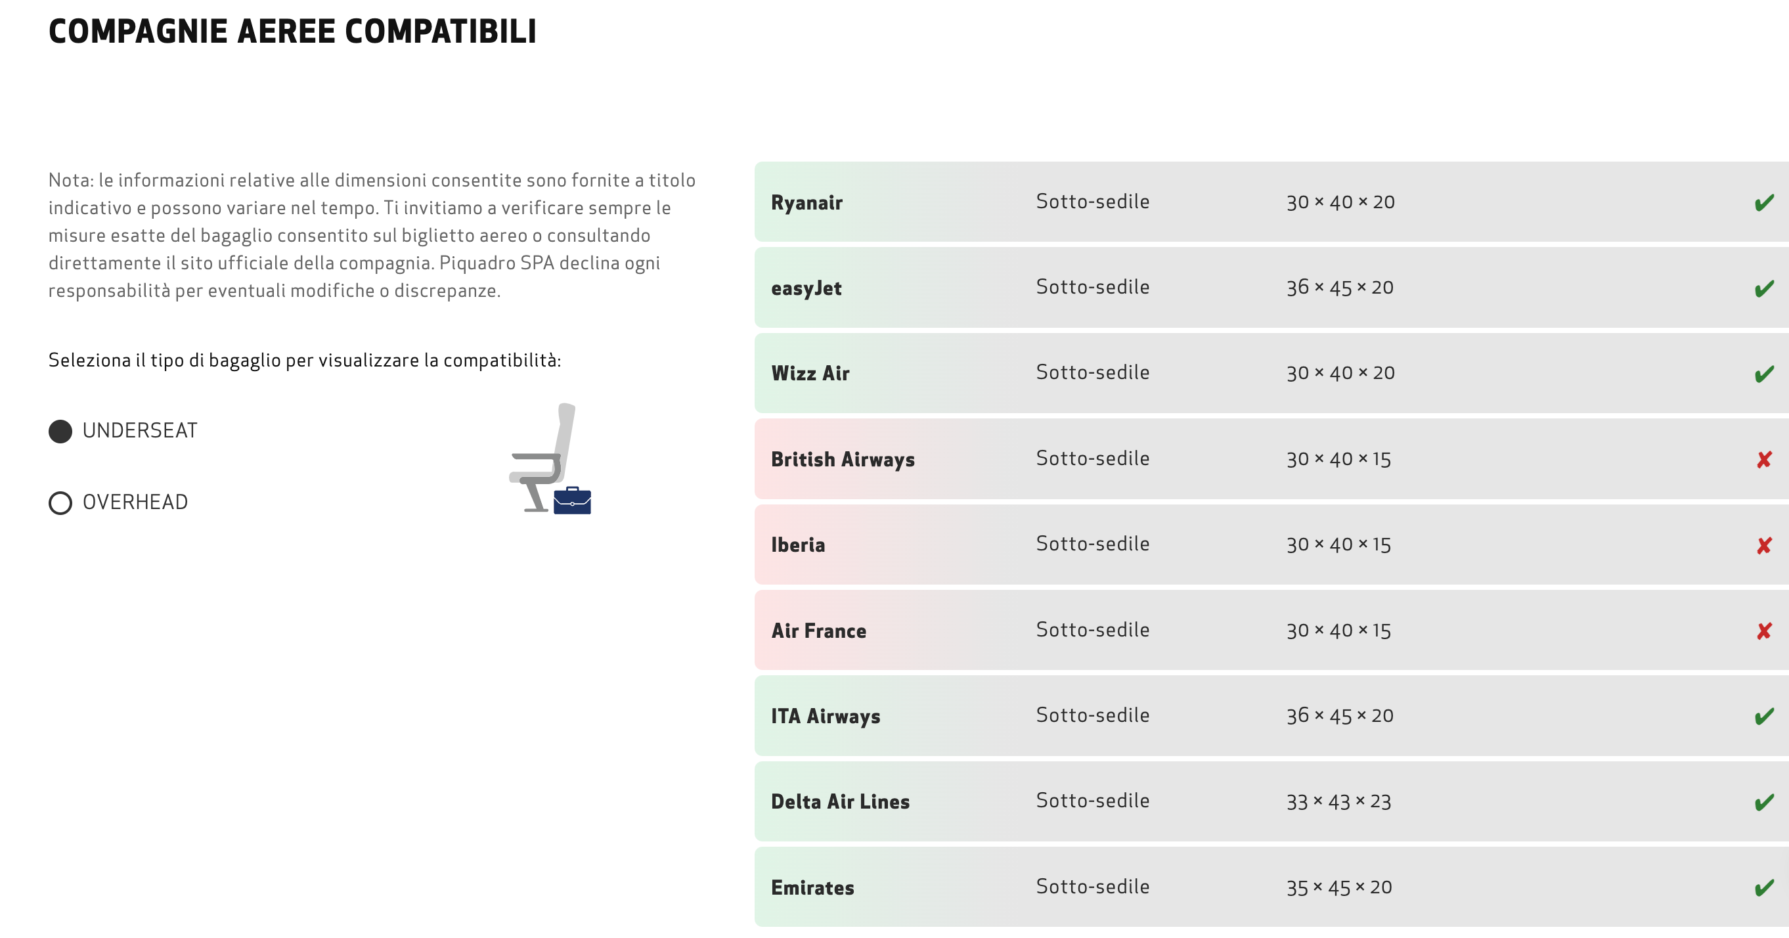Click the red X for Air France
1789x938 pixels.
[x=1764, y=631]
